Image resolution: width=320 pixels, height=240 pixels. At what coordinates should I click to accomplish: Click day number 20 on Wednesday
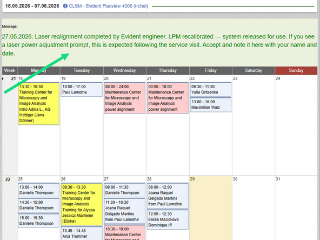point(106,78)
